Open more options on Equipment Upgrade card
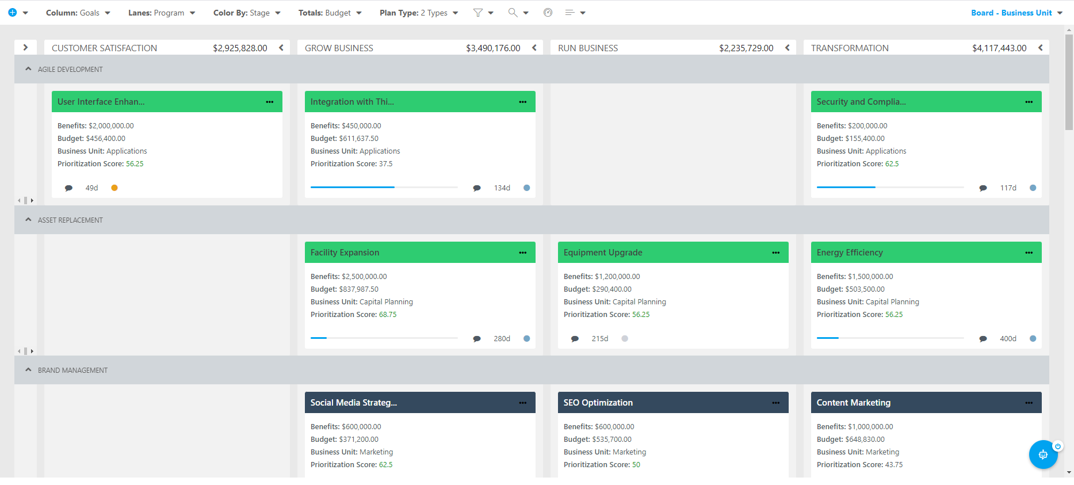 (x=776, y=253)
